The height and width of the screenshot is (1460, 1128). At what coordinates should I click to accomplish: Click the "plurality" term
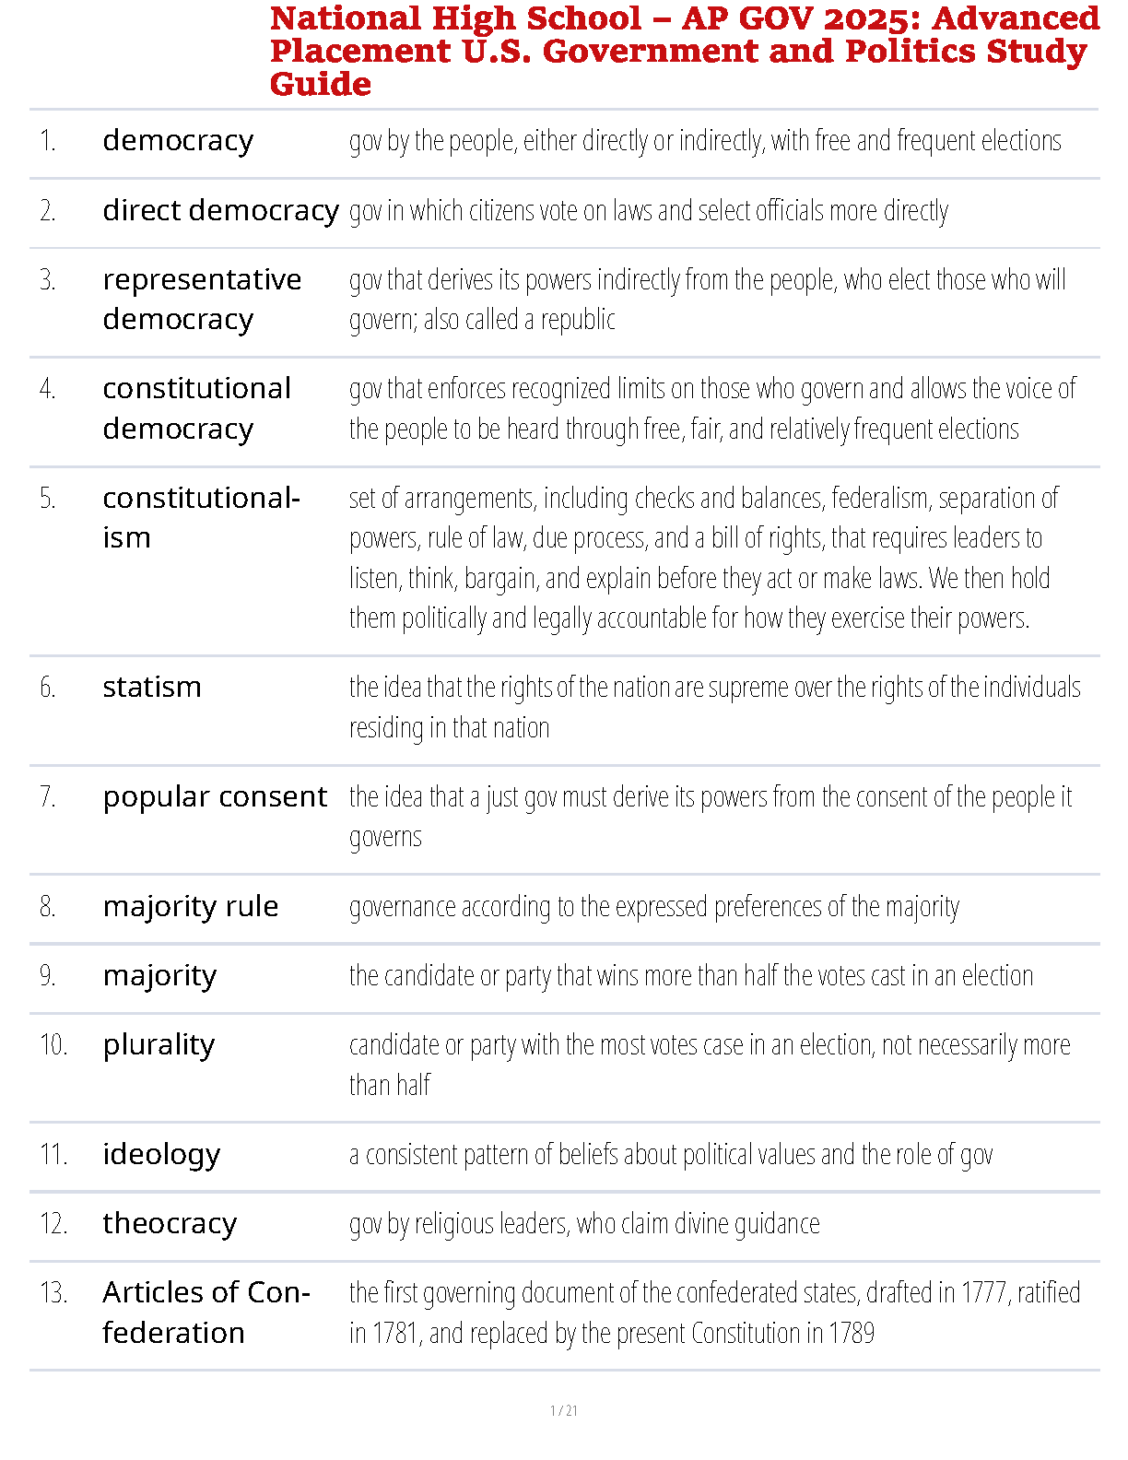tap(159, 1044)
